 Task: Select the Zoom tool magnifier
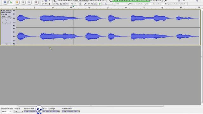(43, 4)
